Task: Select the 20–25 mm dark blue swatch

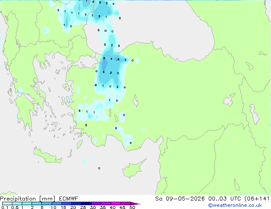Action: click(x=77, y=203)
